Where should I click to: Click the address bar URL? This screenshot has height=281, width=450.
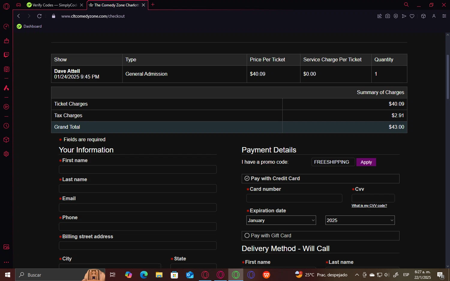point(93,16)
